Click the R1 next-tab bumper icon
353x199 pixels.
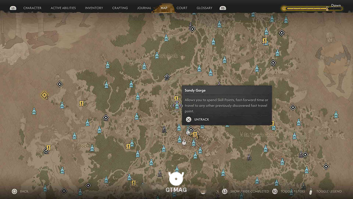[x=223, y=8]
